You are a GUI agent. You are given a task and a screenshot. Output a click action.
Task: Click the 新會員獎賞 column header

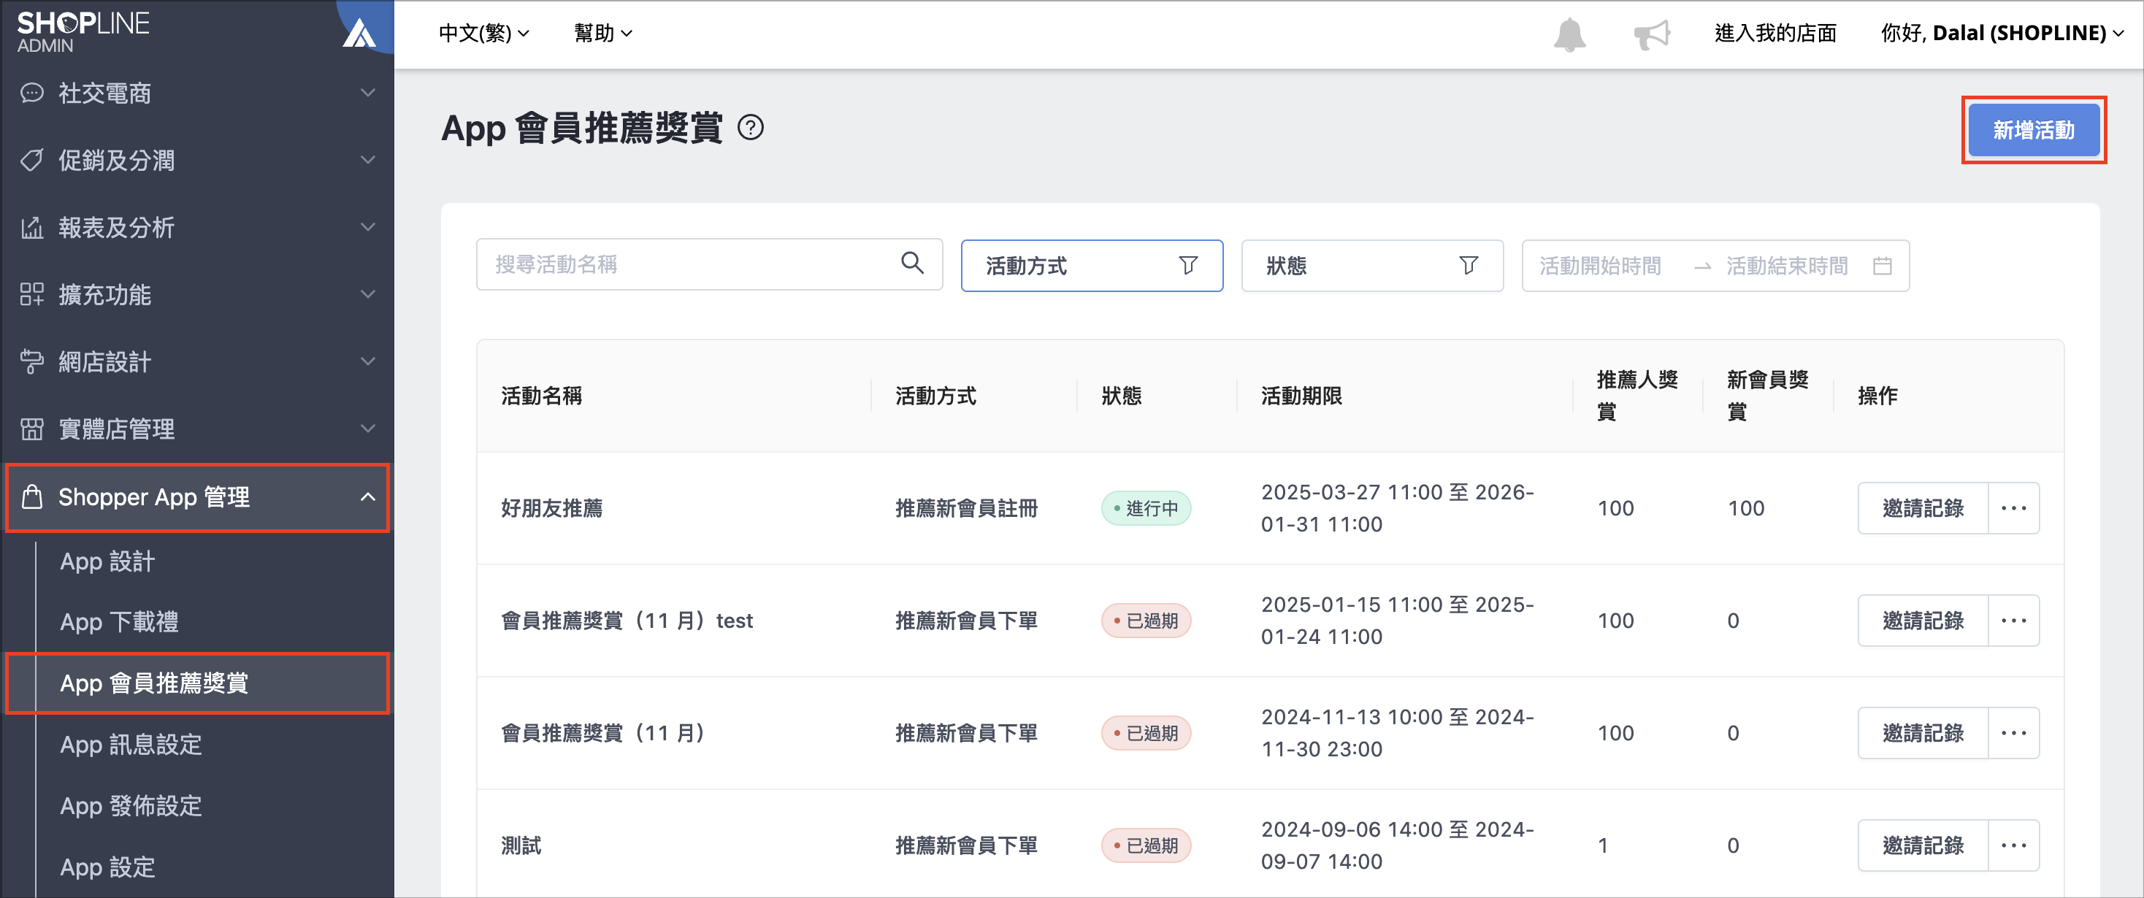1767,395
